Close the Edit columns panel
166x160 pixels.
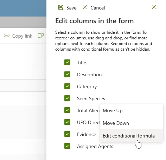click(x=154, y=7)
